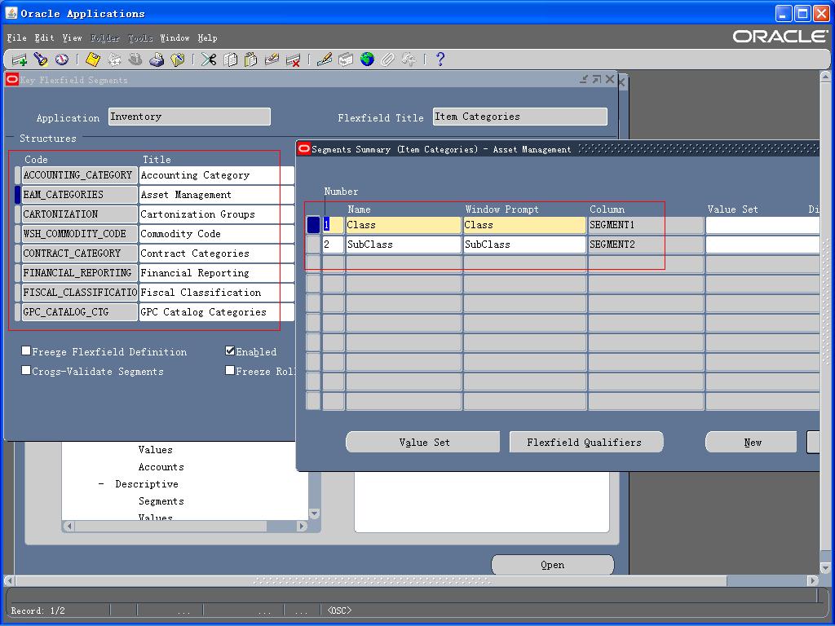
Task: Select Accounts in navigator tree
Action: tap(161, 467)
